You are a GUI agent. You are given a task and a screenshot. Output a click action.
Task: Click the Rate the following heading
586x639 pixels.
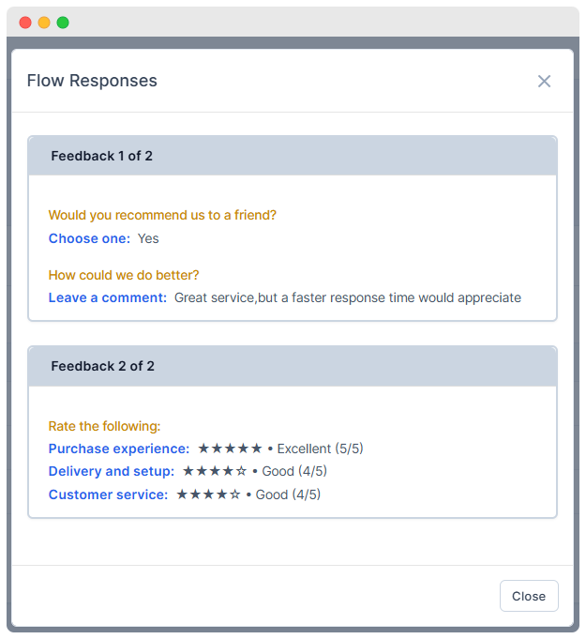coord(104,426)
